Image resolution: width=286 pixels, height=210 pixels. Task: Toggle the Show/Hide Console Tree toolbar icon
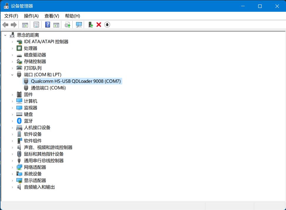click(25, 25)
